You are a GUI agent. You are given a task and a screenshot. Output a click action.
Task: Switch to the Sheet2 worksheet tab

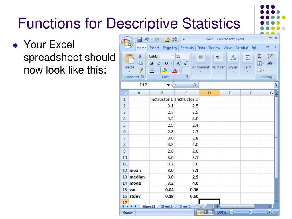pyautogui.click(x=167, y=207)
